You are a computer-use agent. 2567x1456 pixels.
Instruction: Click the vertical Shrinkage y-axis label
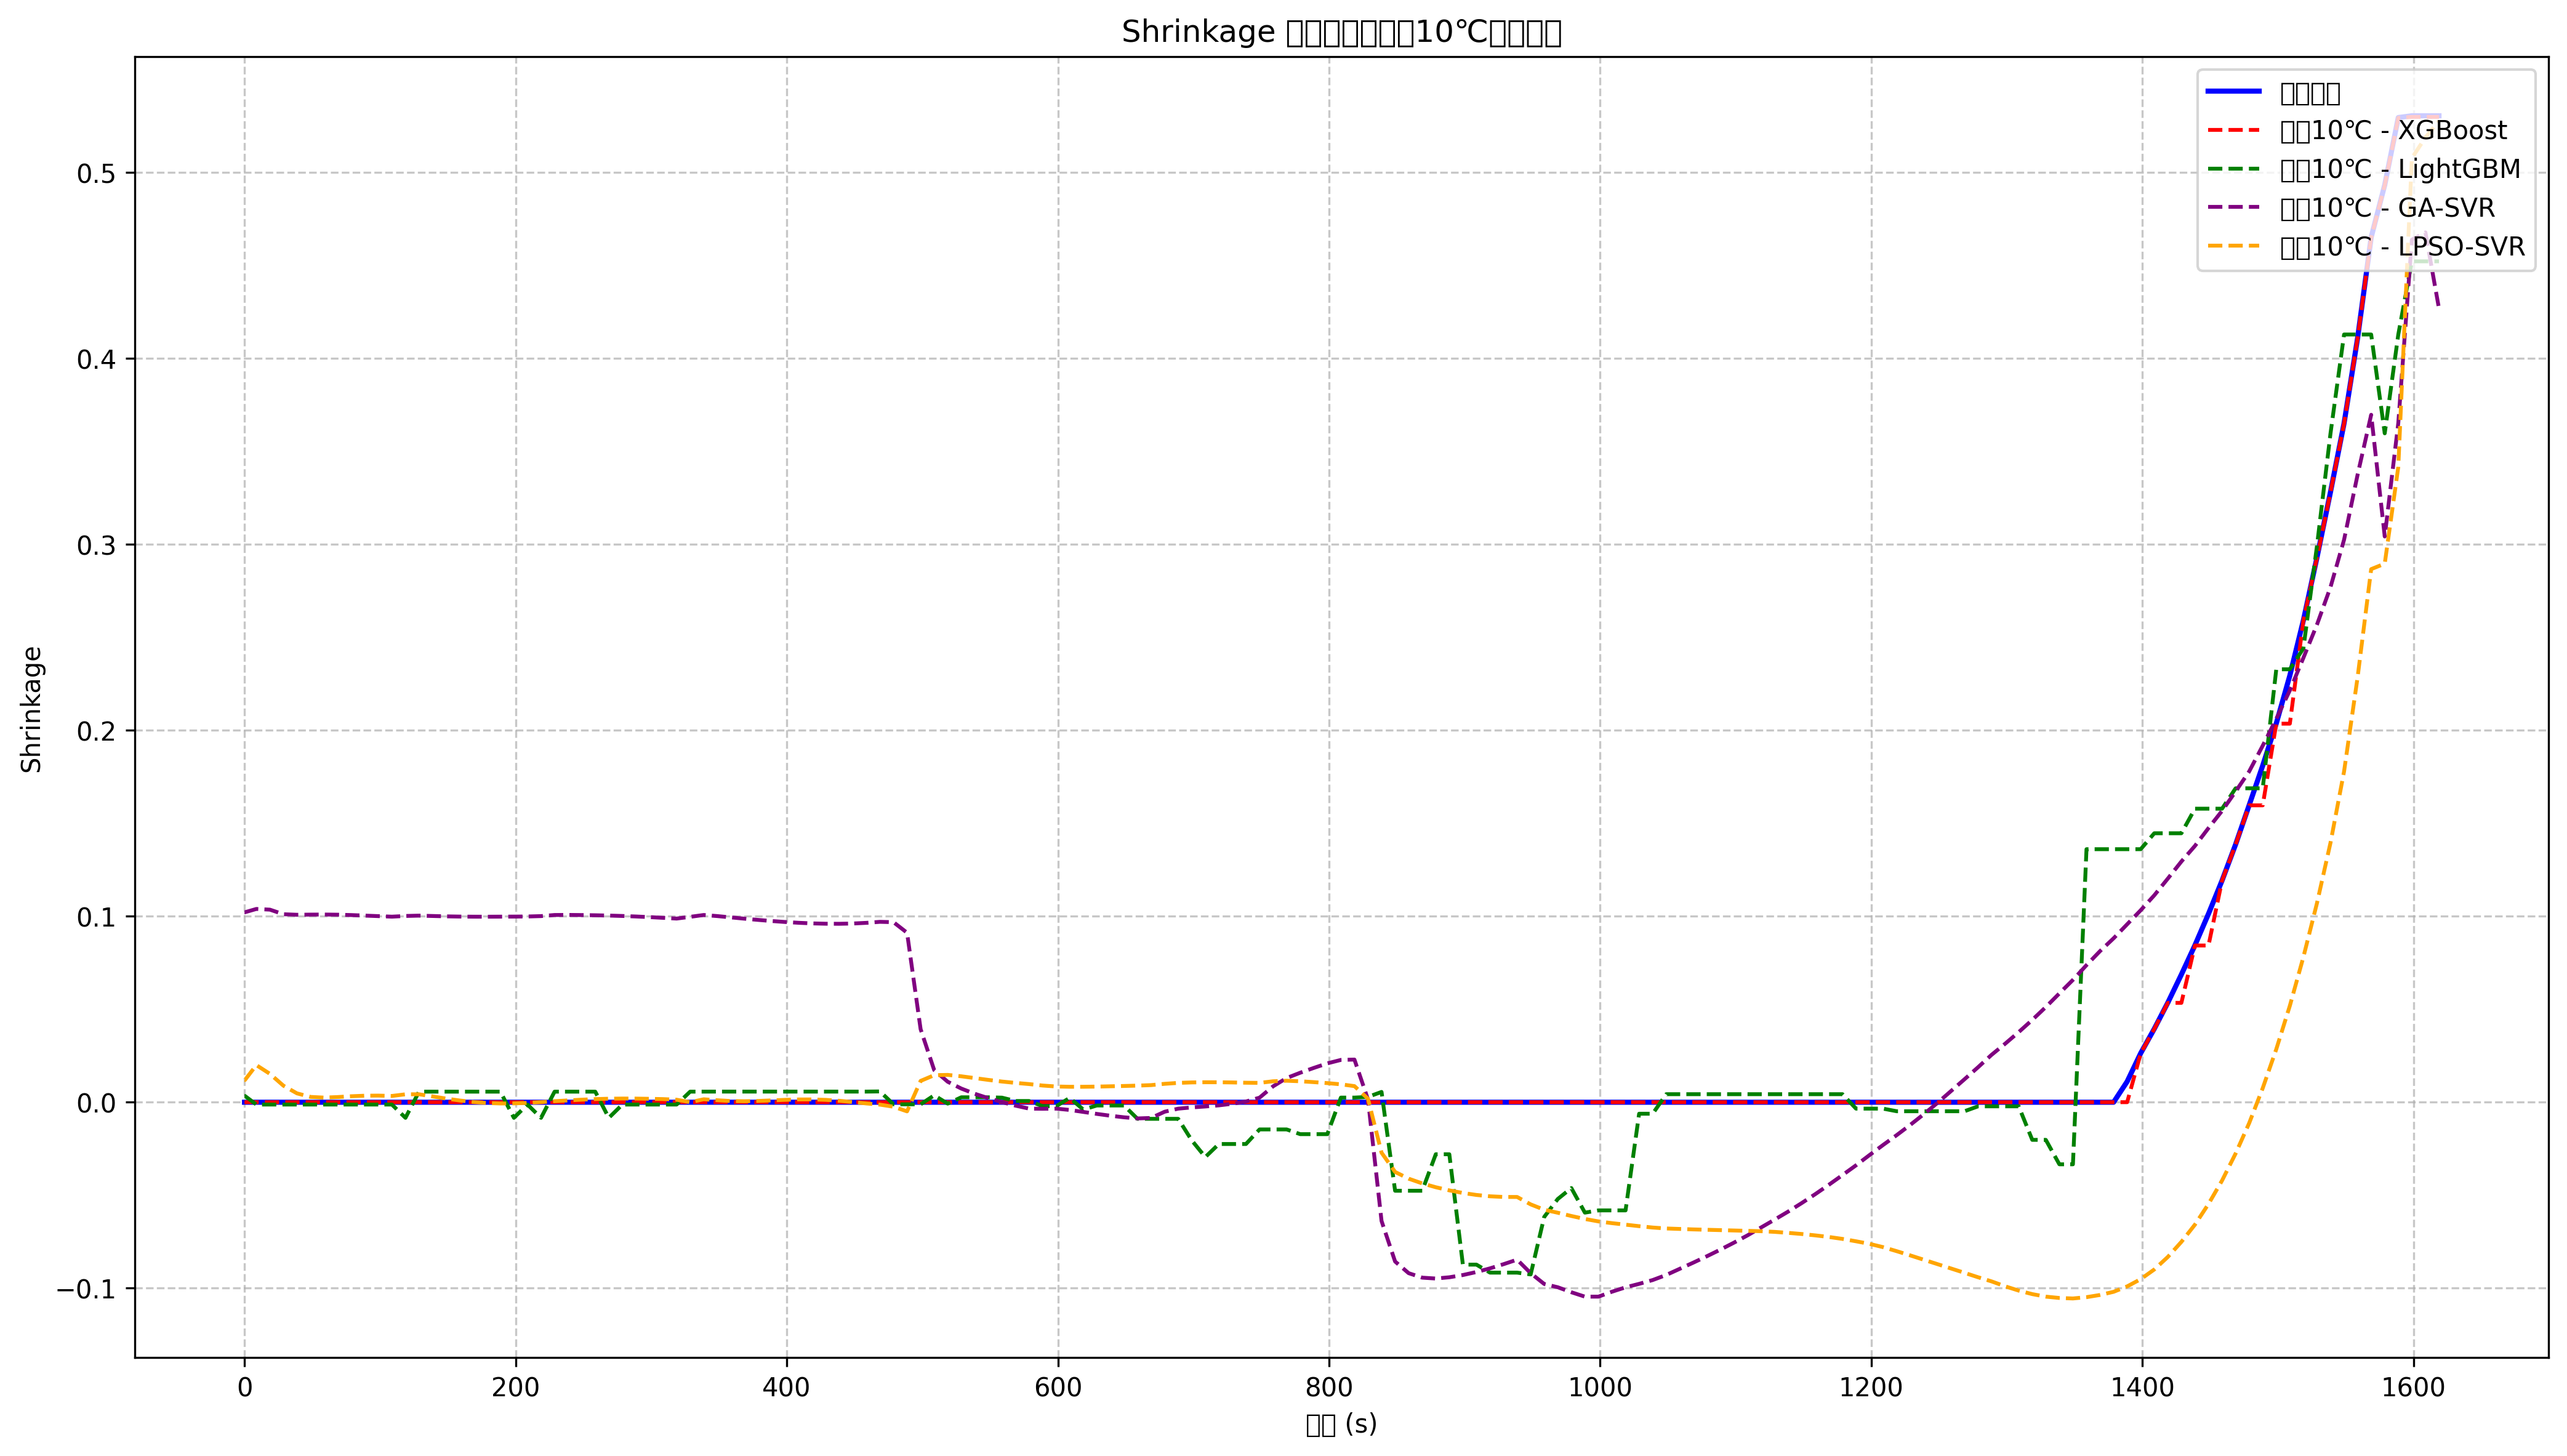32,709
